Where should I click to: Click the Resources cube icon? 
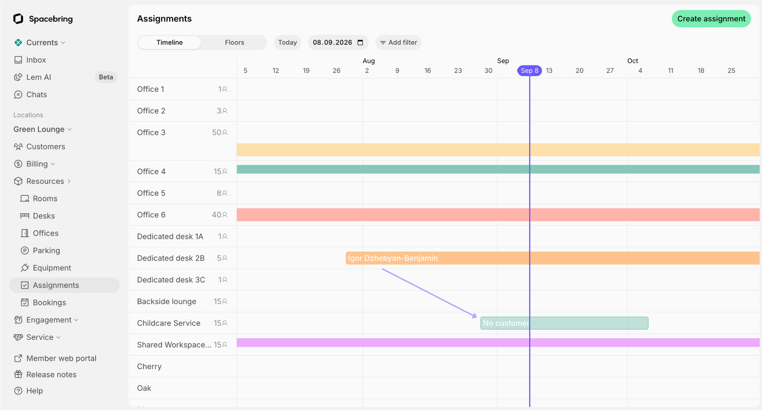point(18,181)
